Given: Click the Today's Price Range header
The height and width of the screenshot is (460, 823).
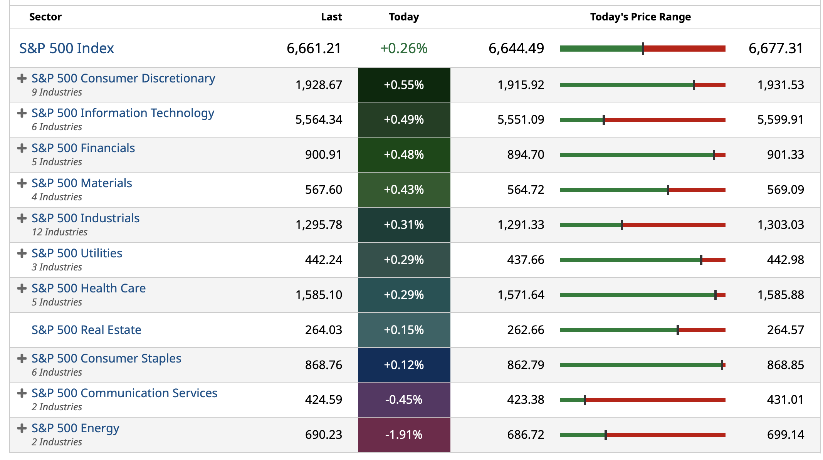Looking at the screenshot, I should pos(640,17).
